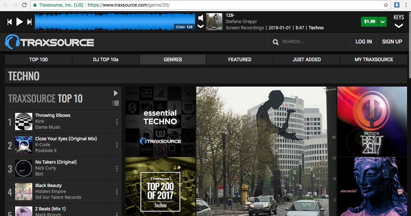Play the Traxsource Top 10 playlist
Viewport: 411px width, 216px height.
115,93
